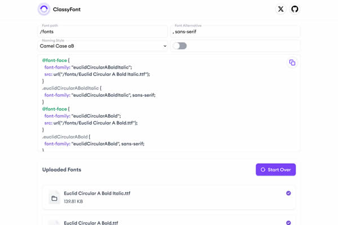
Task: Click the font-family "euclidCircularABoldItalic"; line
Action: pyautogui.click(x=88, y=67)
